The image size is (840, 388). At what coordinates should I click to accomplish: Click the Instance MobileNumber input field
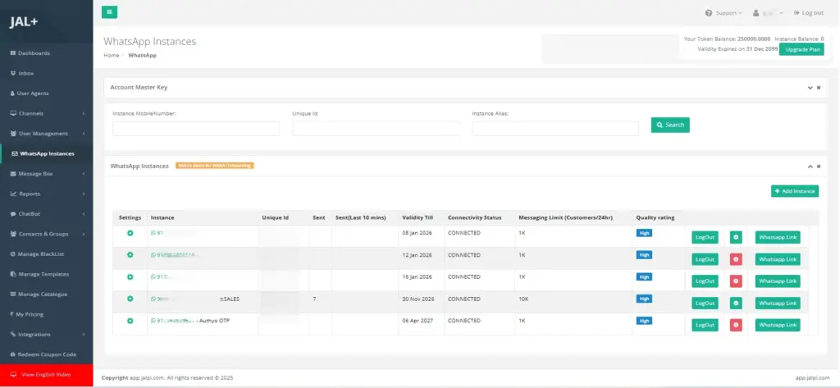(196, 129)
